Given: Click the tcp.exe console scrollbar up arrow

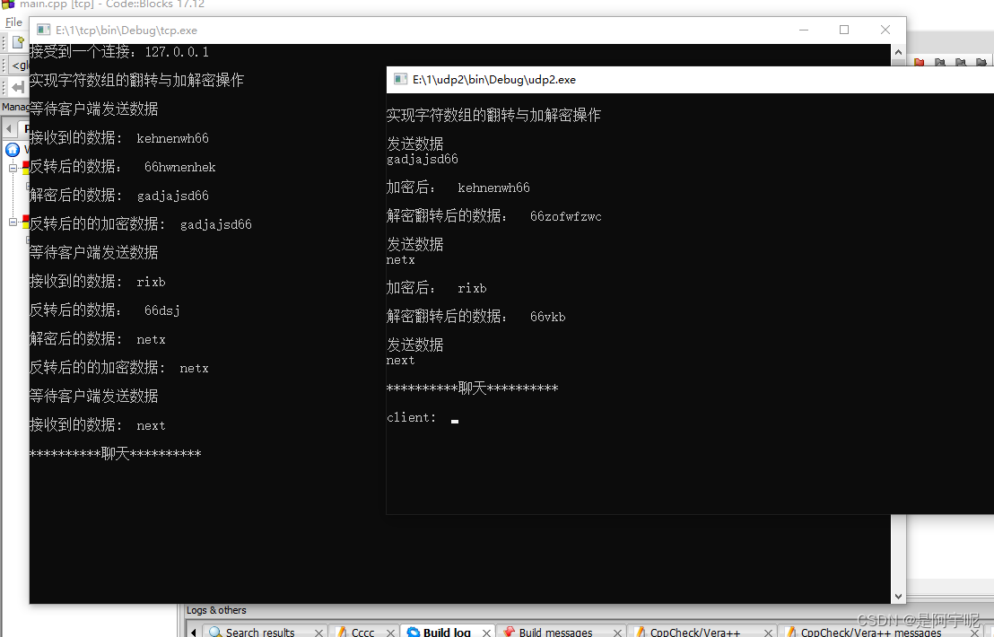Looking at the screenshot, I should pyautogui.click(x=898, y=53).
